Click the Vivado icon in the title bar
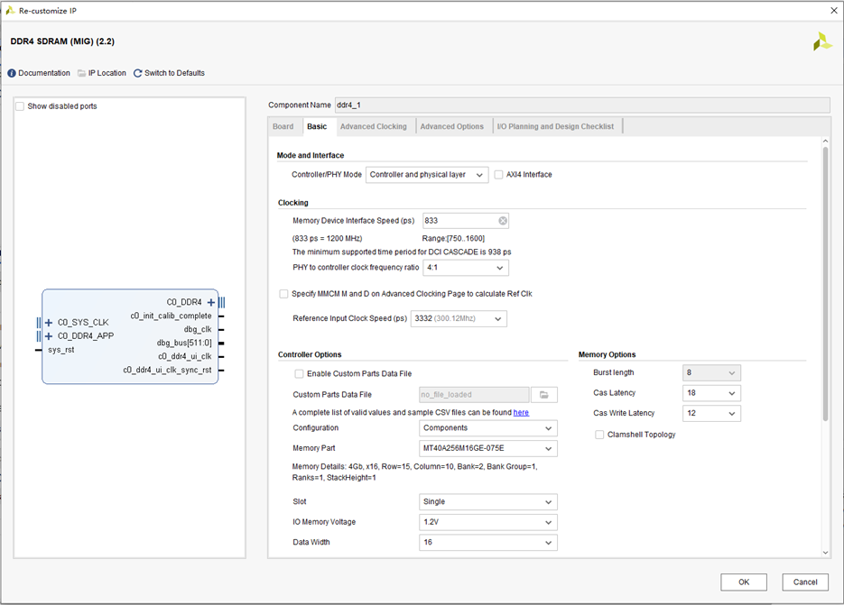Screen dimensions: 844x605 coord(10,10)
